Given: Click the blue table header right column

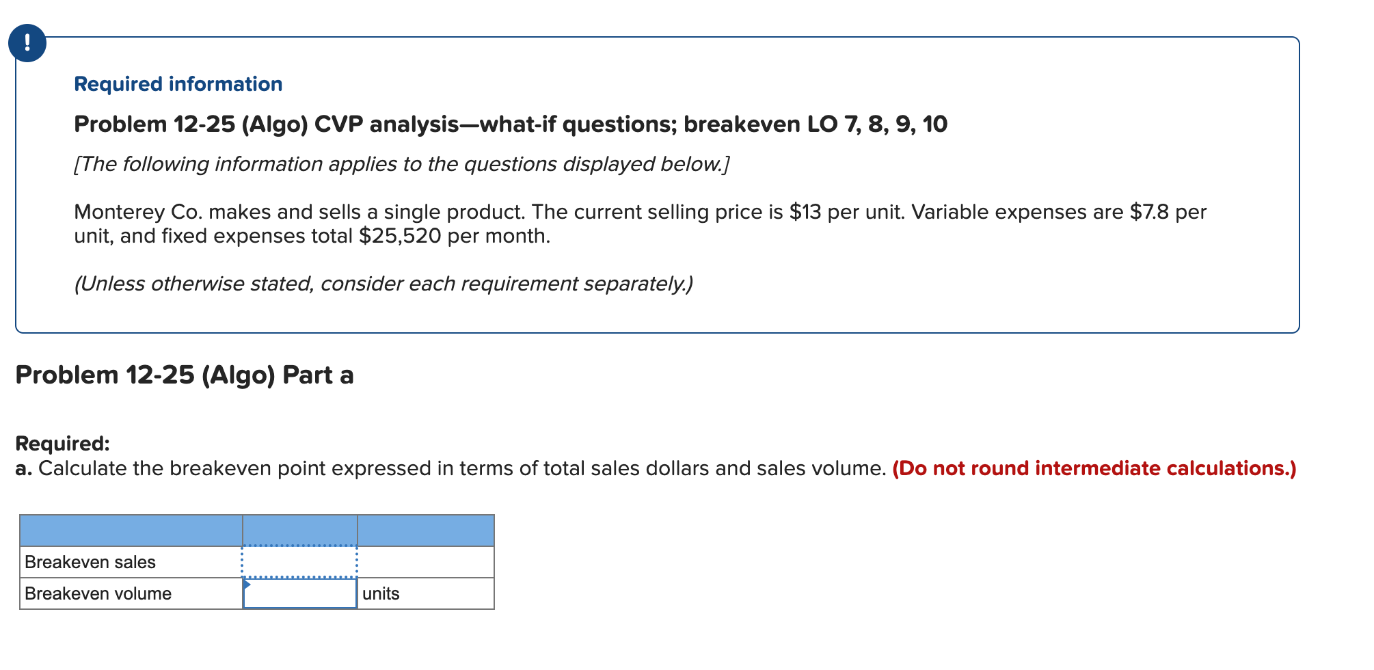Looking at the screenshot, I should pyautogui.click(x=425, y=528).
